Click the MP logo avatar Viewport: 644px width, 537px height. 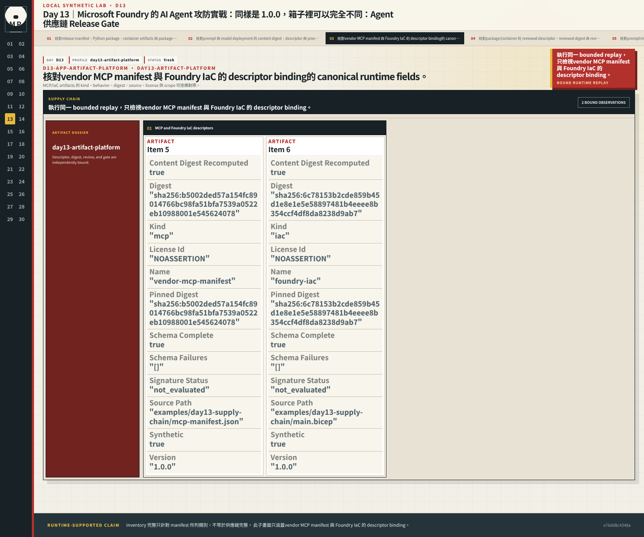[x=16, y=19]
